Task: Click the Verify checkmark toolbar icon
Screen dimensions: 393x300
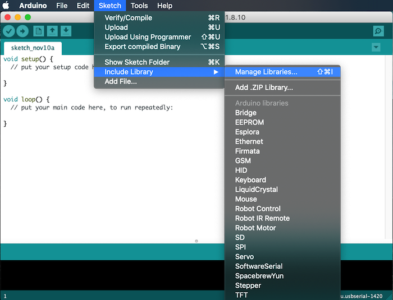Action: coord(9,31)
